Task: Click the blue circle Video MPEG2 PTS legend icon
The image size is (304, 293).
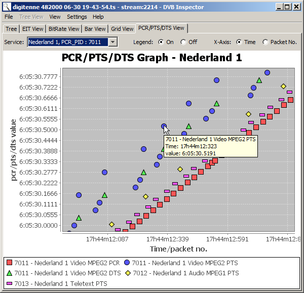Action: 127,263
